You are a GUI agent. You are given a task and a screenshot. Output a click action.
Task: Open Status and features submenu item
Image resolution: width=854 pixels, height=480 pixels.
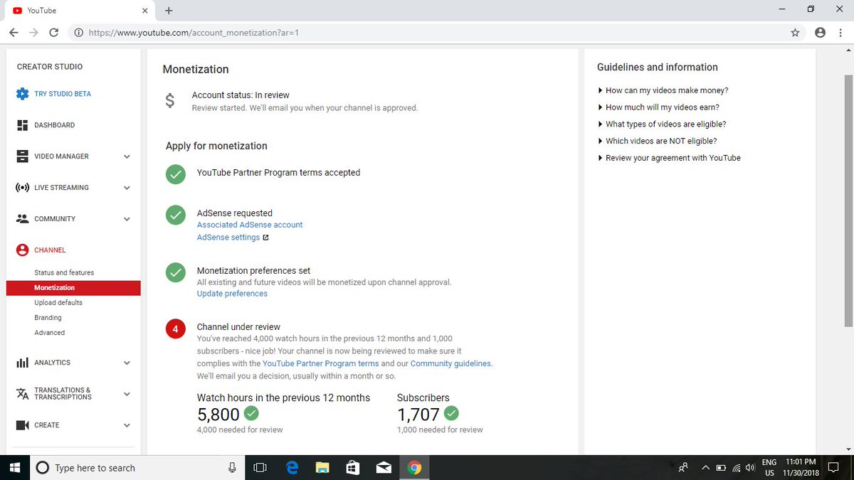(64, 273)
